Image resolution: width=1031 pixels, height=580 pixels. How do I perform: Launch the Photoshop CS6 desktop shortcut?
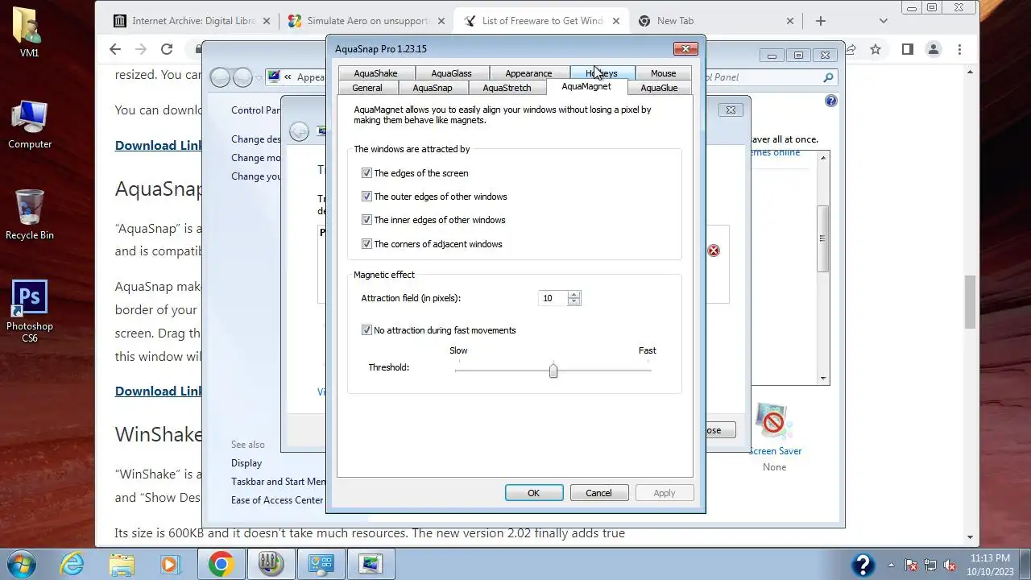(x=30, y=311)
